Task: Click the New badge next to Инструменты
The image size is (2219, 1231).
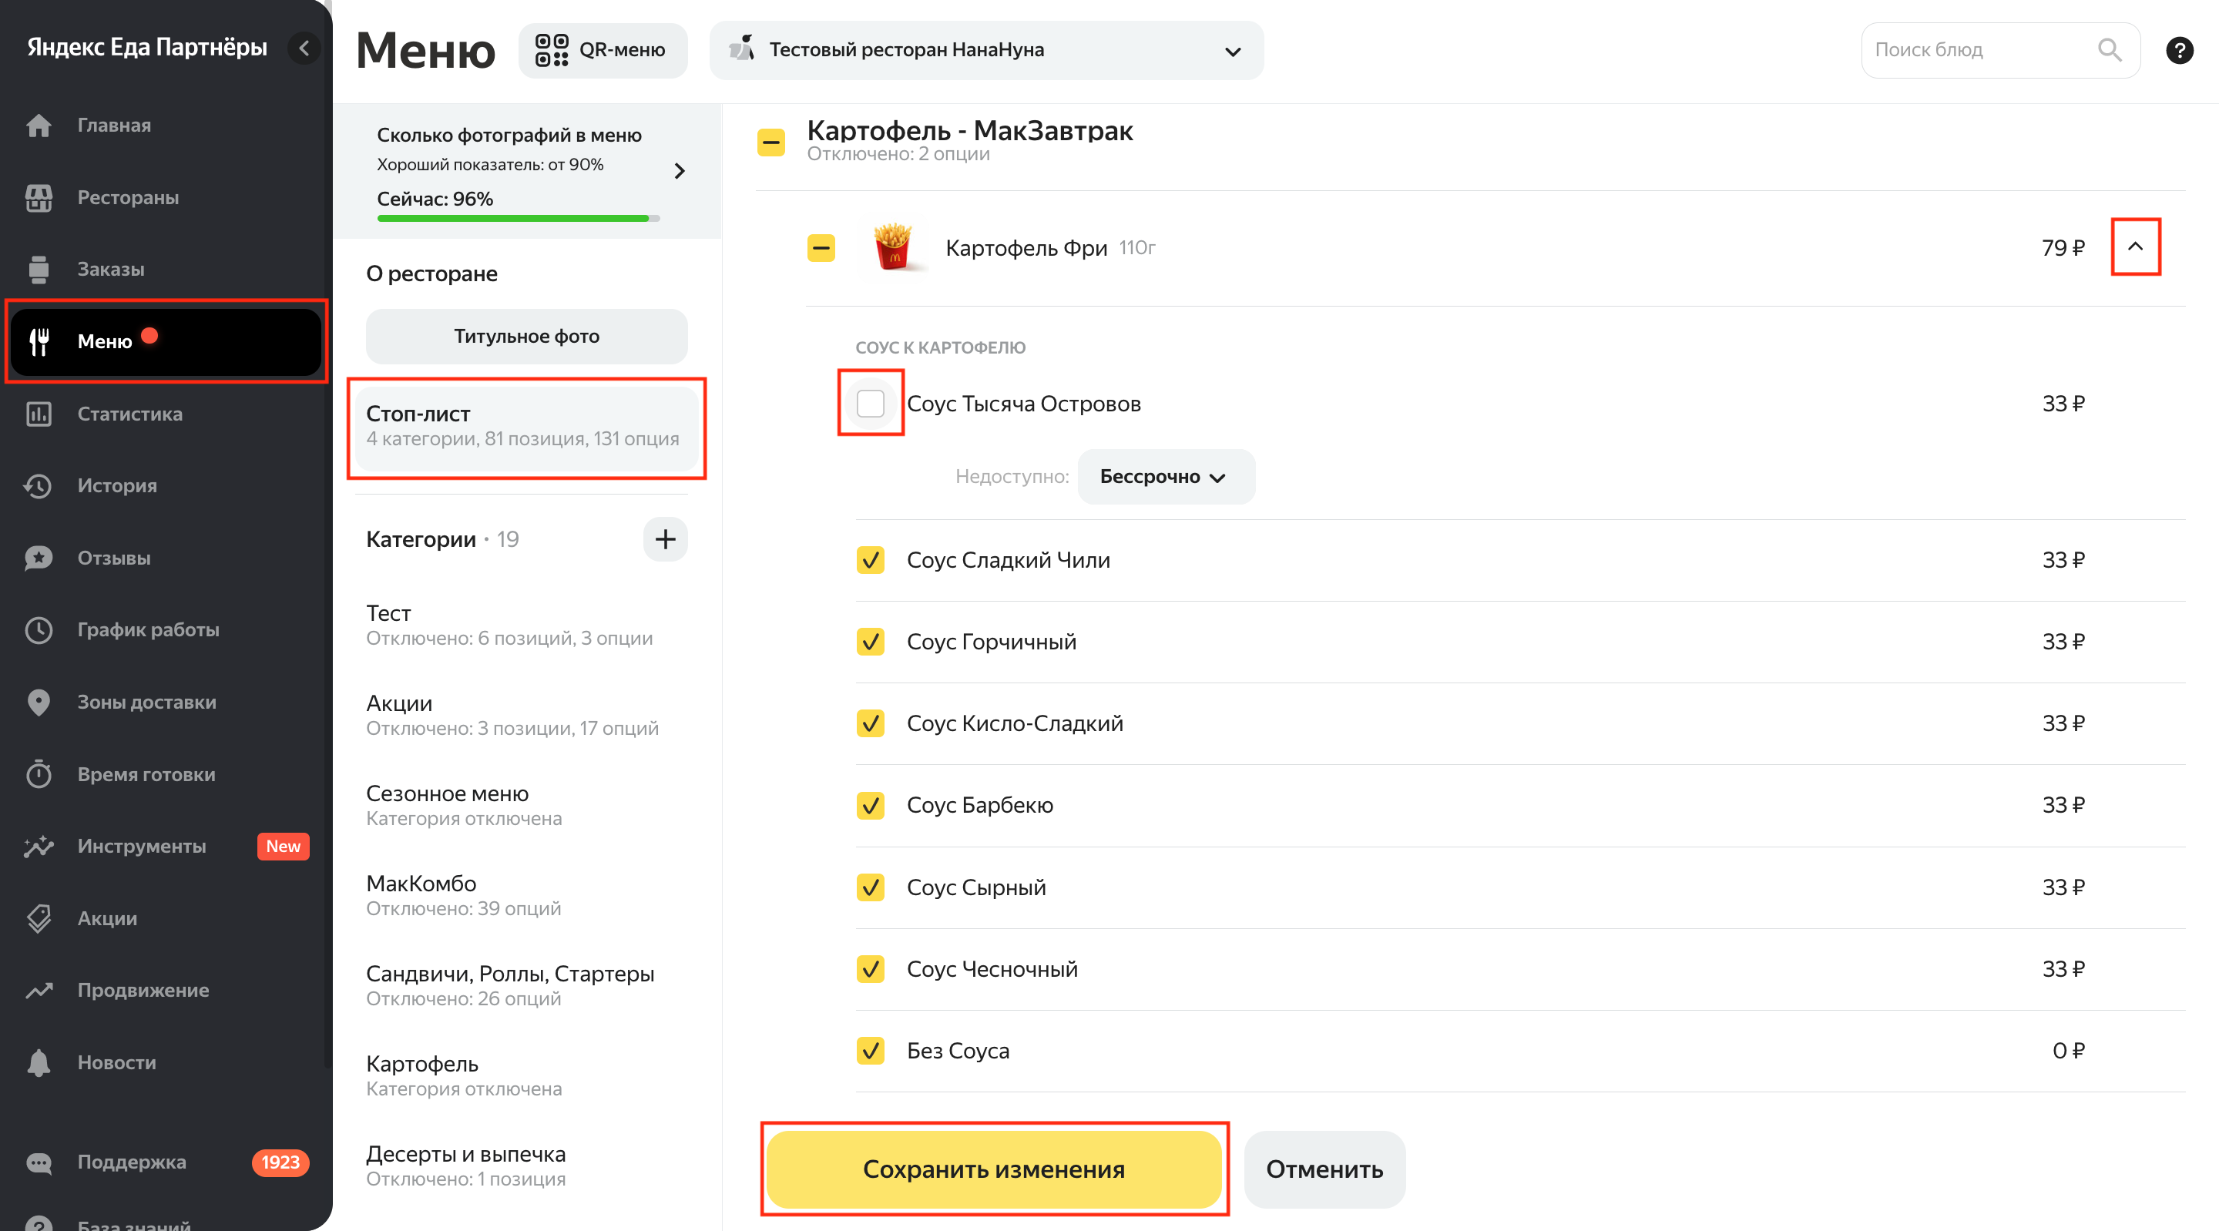Action: coord(283,847)
